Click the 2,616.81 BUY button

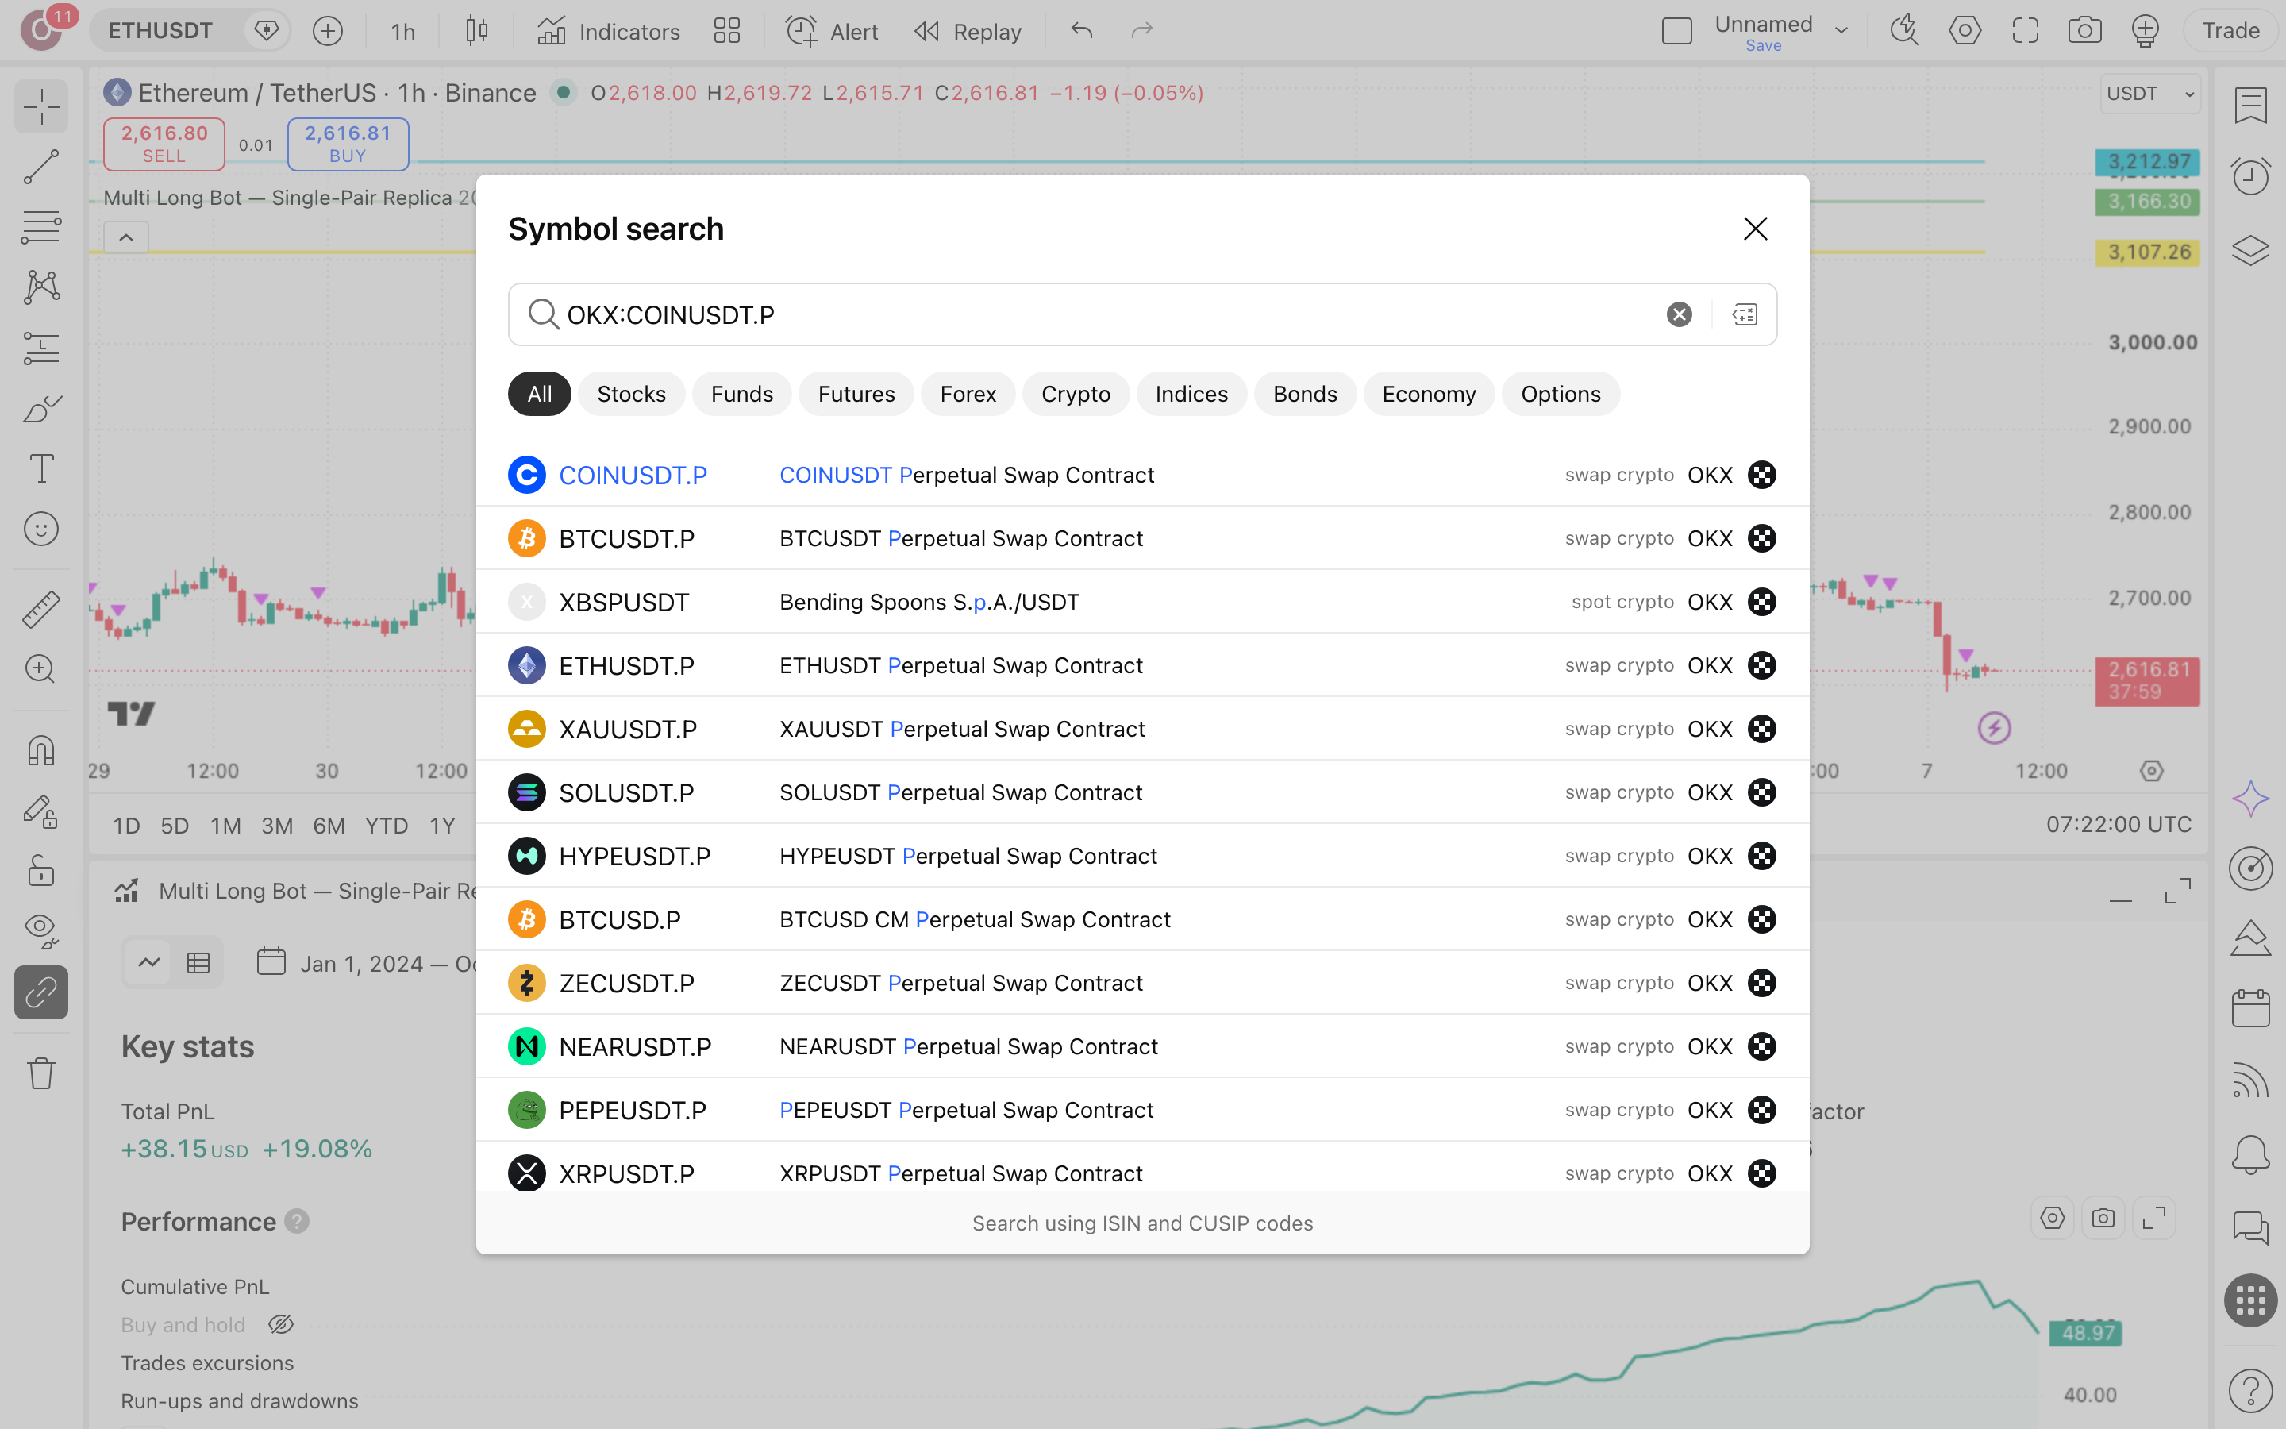click(x=348, y=144)
